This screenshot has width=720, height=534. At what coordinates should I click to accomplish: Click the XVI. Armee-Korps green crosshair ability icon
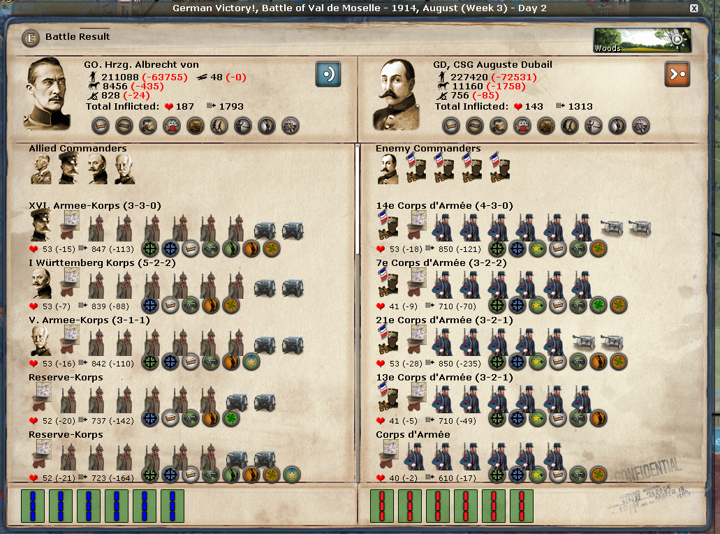coord(150,248)
